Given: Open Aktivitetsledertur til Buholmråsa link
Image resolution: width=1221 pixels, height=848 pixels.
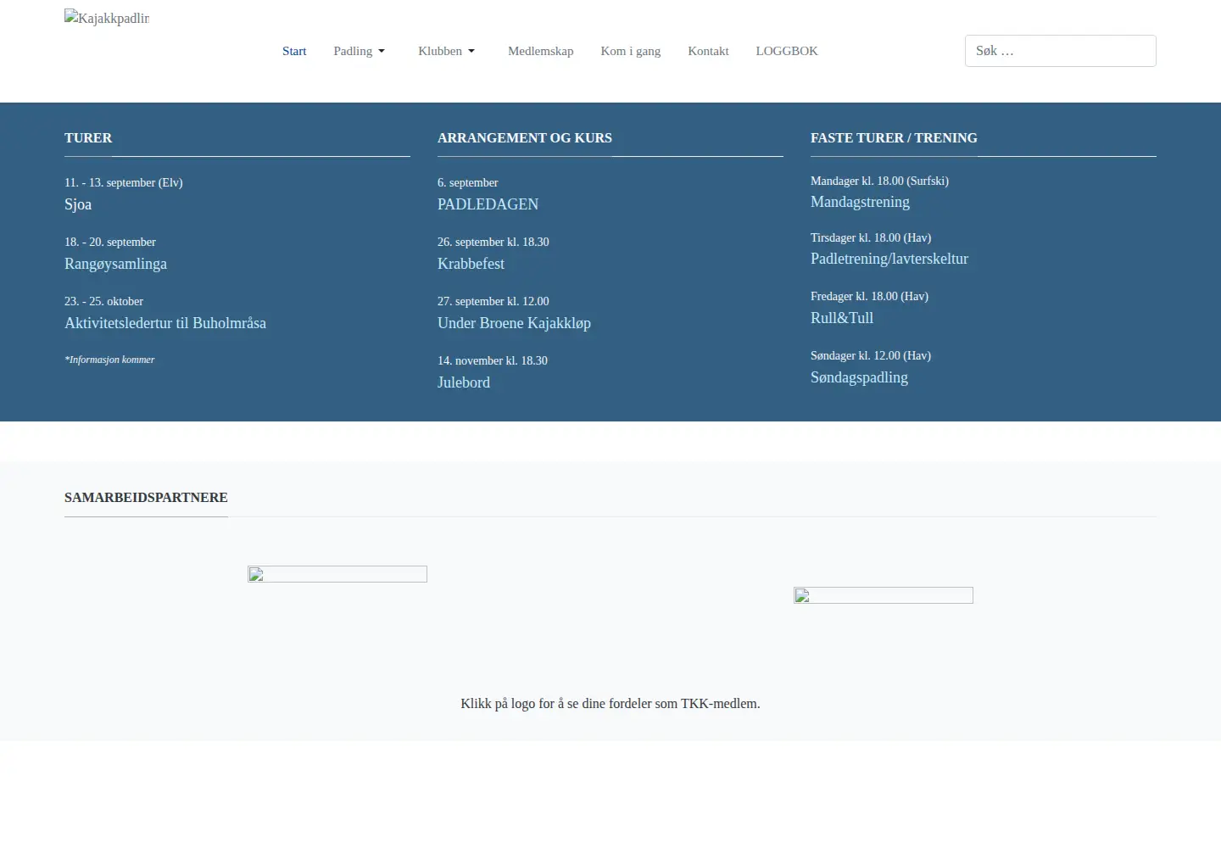Looking at the screenshot, I should click(165, 323).
